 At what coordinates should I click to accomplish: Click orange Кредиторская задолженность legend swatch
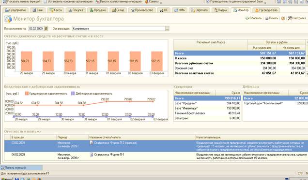coord(27,94)
